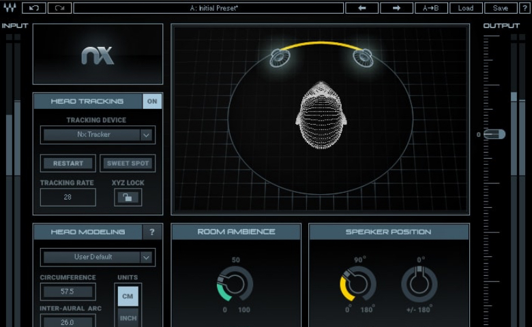The width and height of the screenshot is (532, 327).
Task: Click the speaker rotation knob at 0°
Action: coord(419,284)
